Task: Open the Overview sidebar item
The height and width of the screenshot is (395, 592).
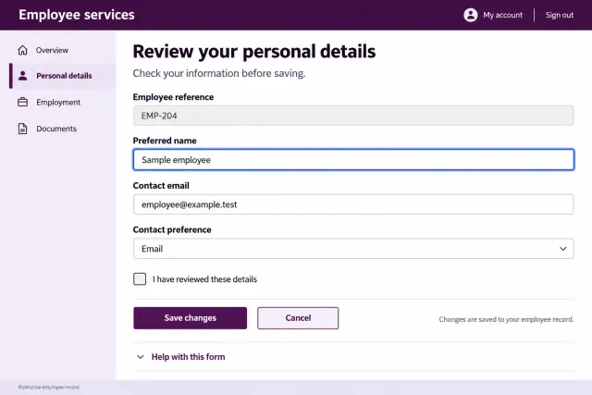Action: point(63,50)
